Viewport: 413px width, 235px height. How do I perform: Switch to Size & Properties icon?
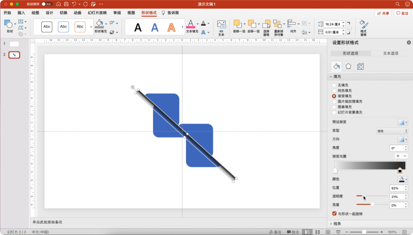(360, 66)
